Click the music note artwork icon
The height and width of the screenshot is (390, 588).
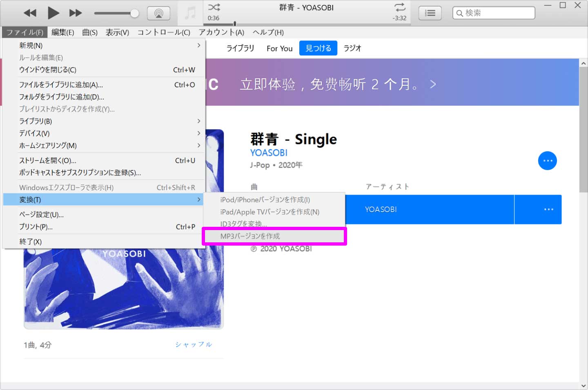click(x=190, y=13)
